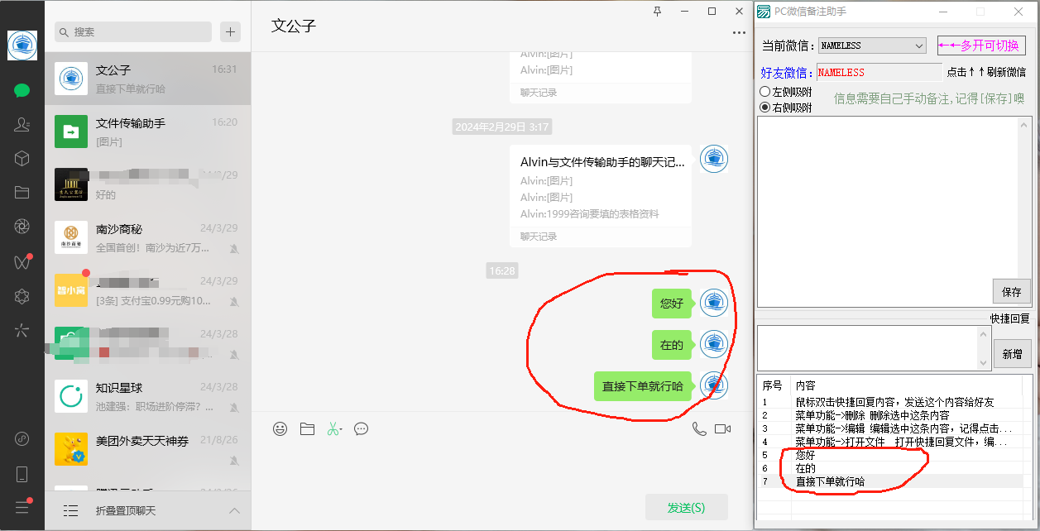Click the avatar next to 在的 message

tap(714, 345)
